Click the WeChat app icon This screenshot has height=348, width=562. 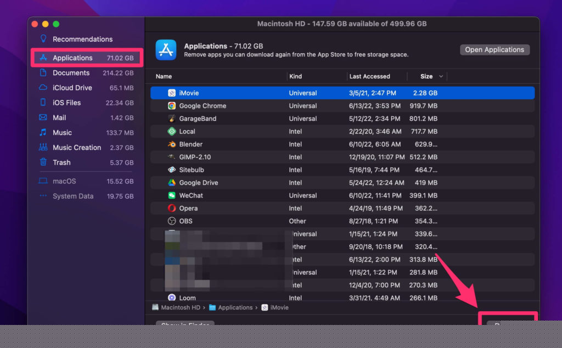pyautogui.click(x=172, y=195)
